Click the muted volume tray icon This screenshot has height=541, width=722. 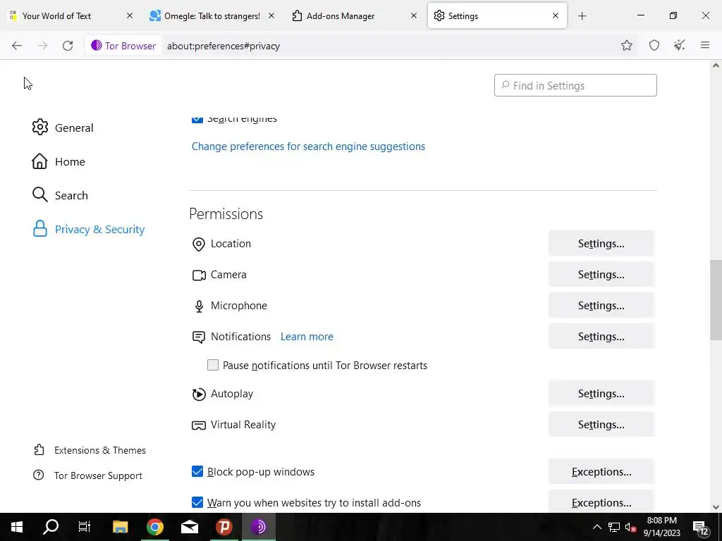(x=630, y=527)
